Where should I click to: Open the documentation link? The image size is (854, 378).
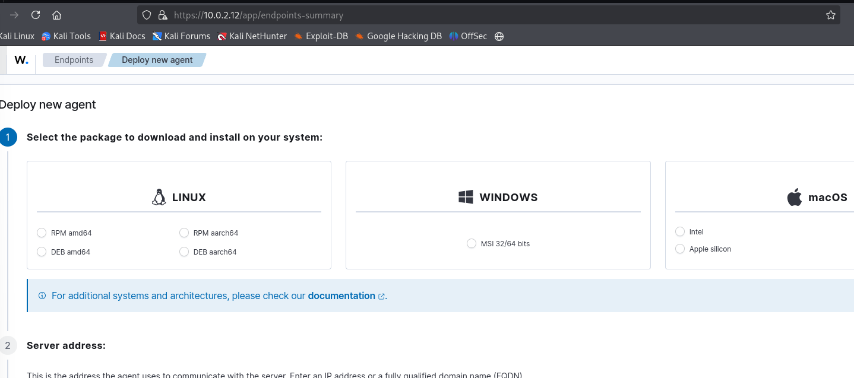[x=341, y=296]
